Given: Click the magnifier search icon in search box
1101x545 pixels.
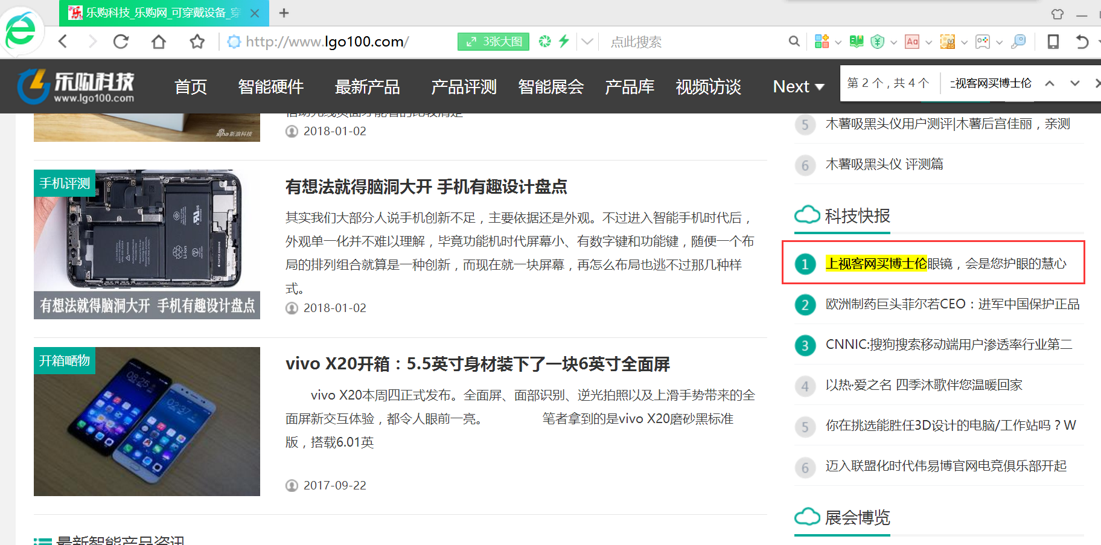Looking at the screenshot, I should (794, 42).
